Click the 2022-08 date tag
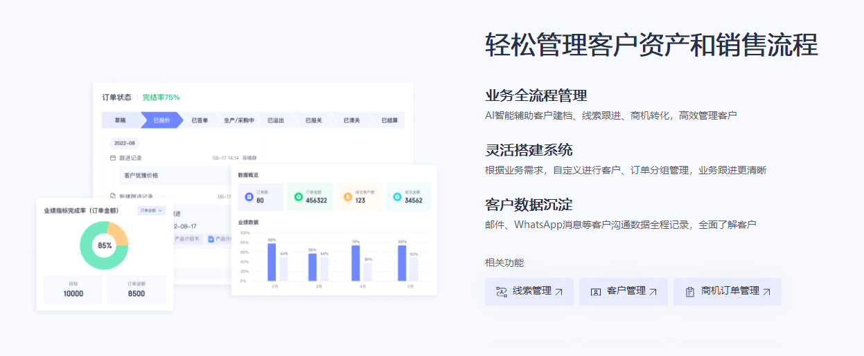 point(125,143)
